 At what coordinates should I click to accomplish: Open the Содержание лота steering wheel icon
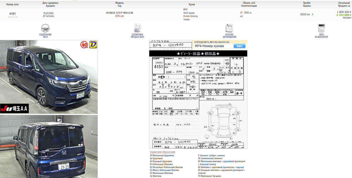pyautogui.click(x=45, y=28)
